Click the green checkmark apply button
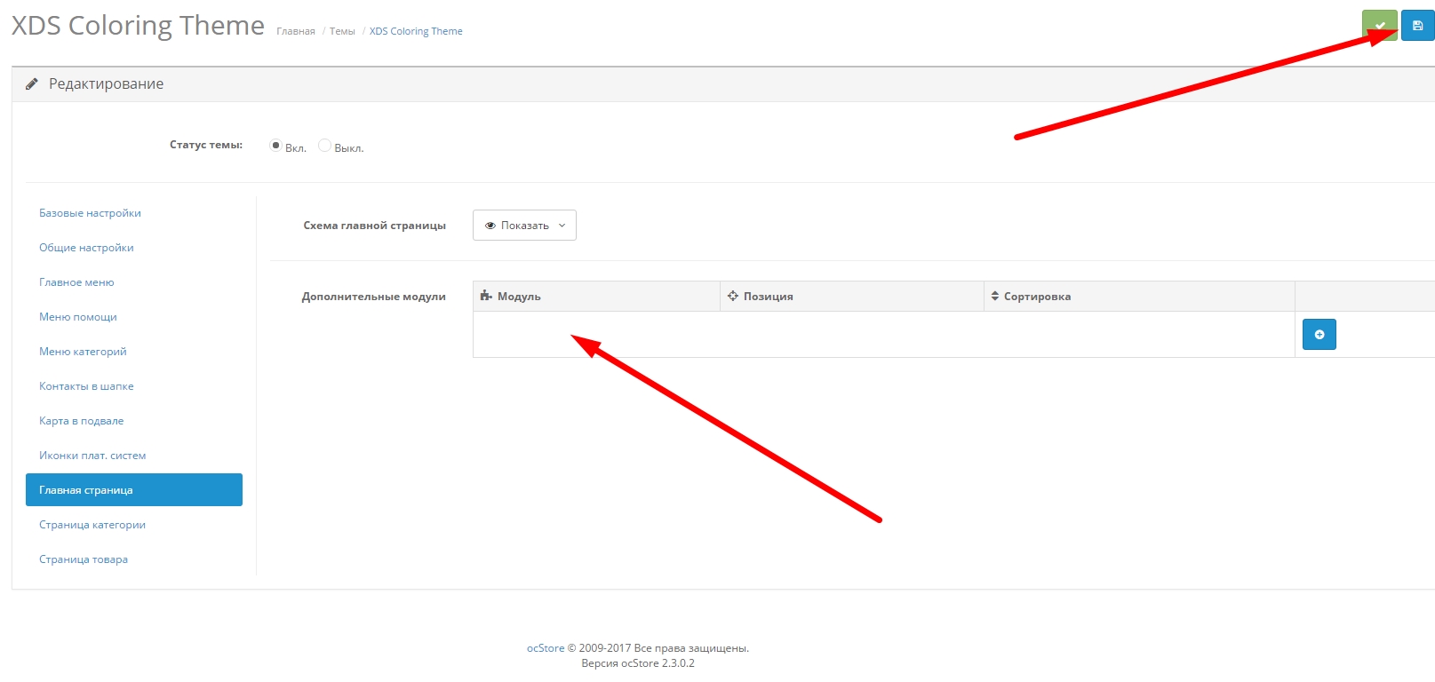 coord(1378,26)
